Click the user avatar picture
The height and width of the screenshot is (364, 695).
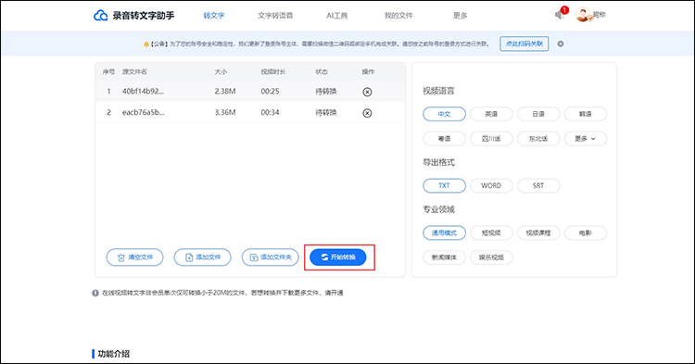point(583,15)
